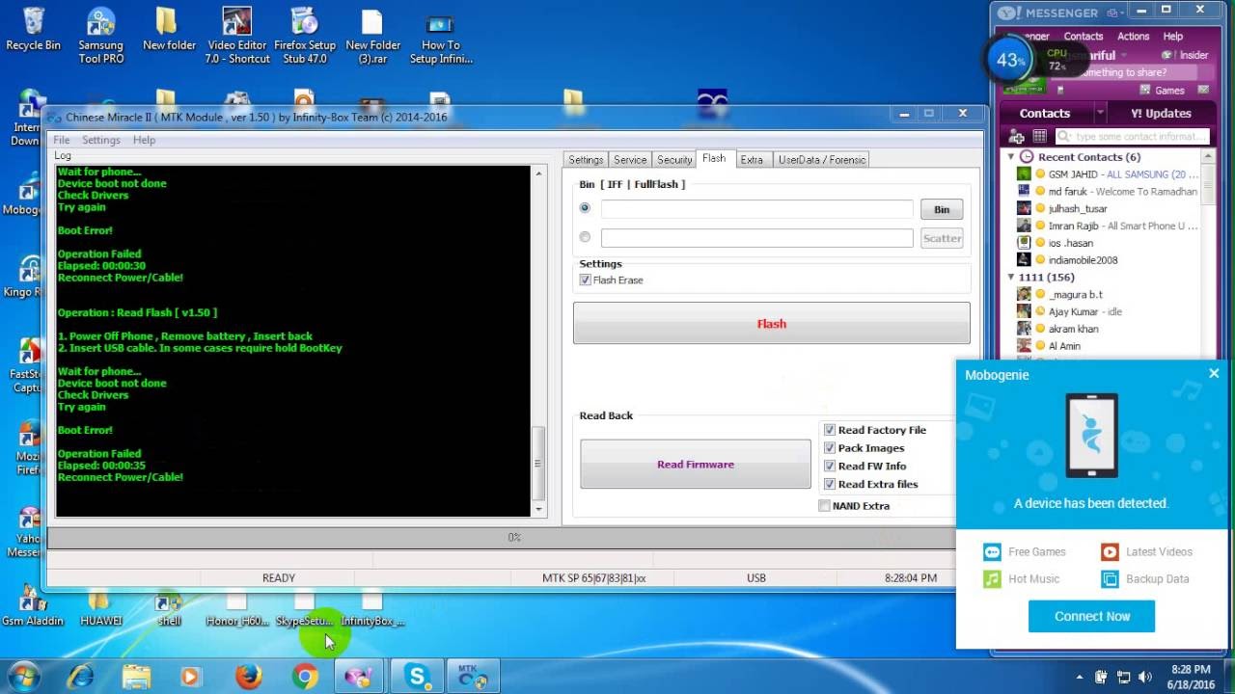Click the Bin file path input field
Screen dimensions: 1235x694
click(x=756, y=209)
